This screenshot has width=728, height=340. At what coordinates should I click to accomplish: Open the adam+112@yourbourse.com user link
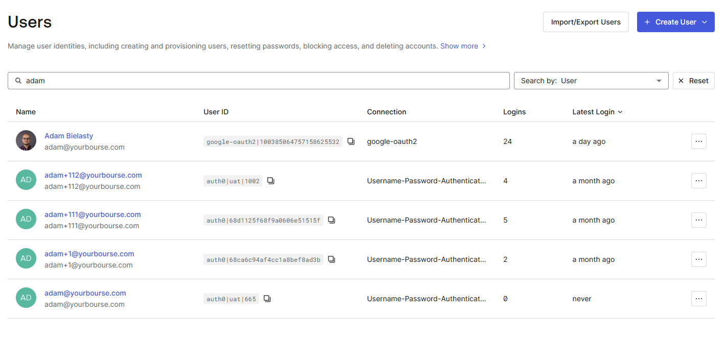[x=93, y=175]
